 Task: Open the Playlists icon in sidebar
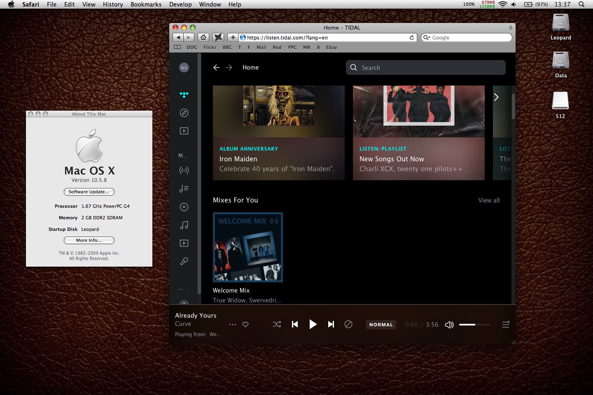184,188
